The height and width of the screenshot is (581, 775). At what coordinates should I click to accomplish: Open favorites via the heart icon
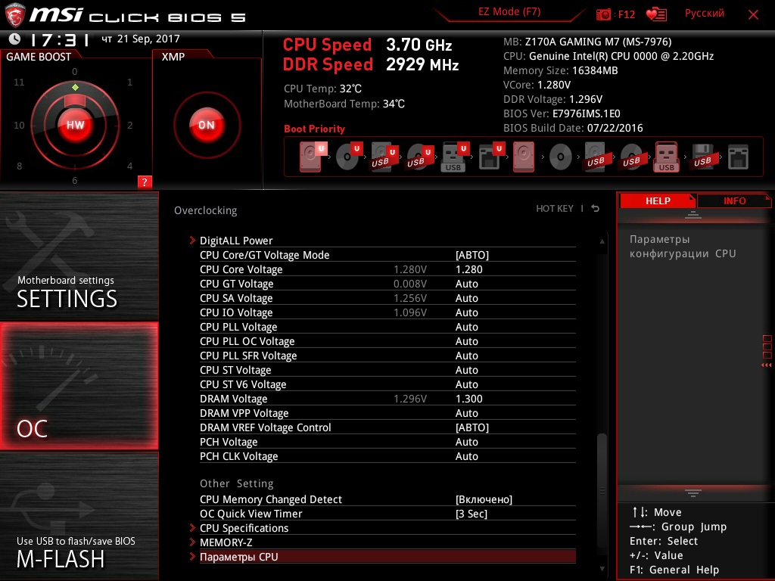tap(656, 14)
